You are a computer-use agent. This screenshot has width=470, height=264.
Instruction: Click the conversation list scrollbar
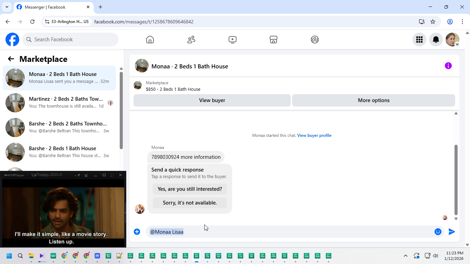(121, 110)
